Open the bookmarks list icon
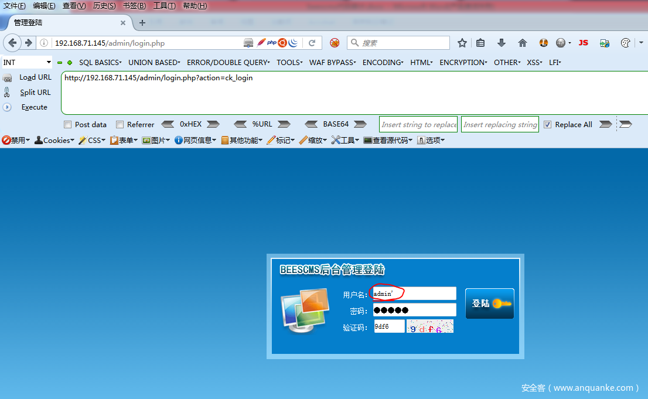This screenshot has height=399, width=648. click(x=480, y=43)
